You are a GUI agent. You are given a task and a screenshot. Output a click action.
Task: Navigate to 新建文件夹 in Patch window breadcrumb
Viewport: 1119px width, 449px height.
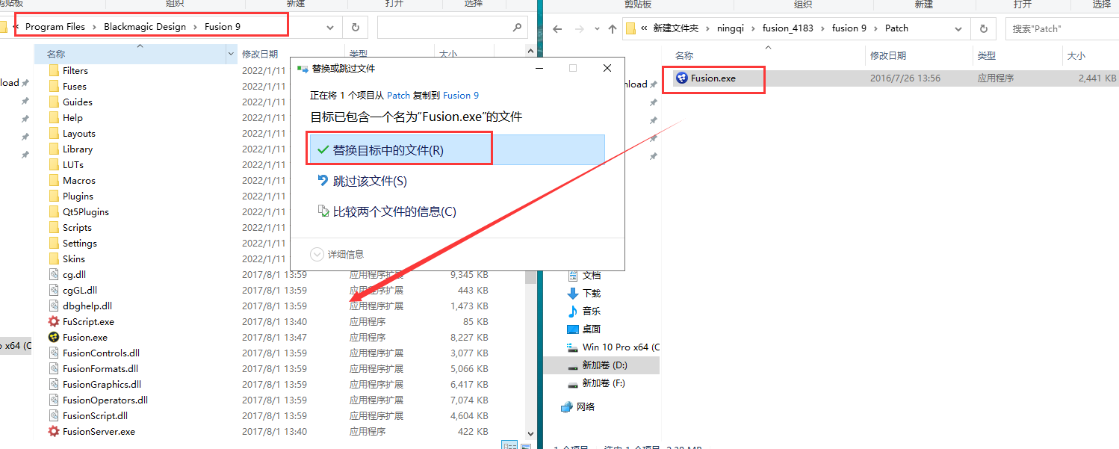675,28
